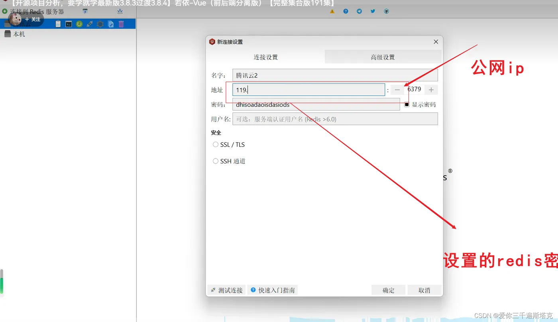Increase port number with plus button
The width and height of the screenshot is (558, 322).
coord(431,90)
